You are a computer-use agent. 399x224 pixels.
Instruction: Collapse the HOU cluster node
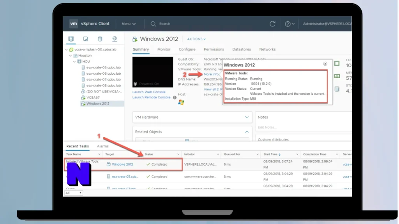point(74,61)
